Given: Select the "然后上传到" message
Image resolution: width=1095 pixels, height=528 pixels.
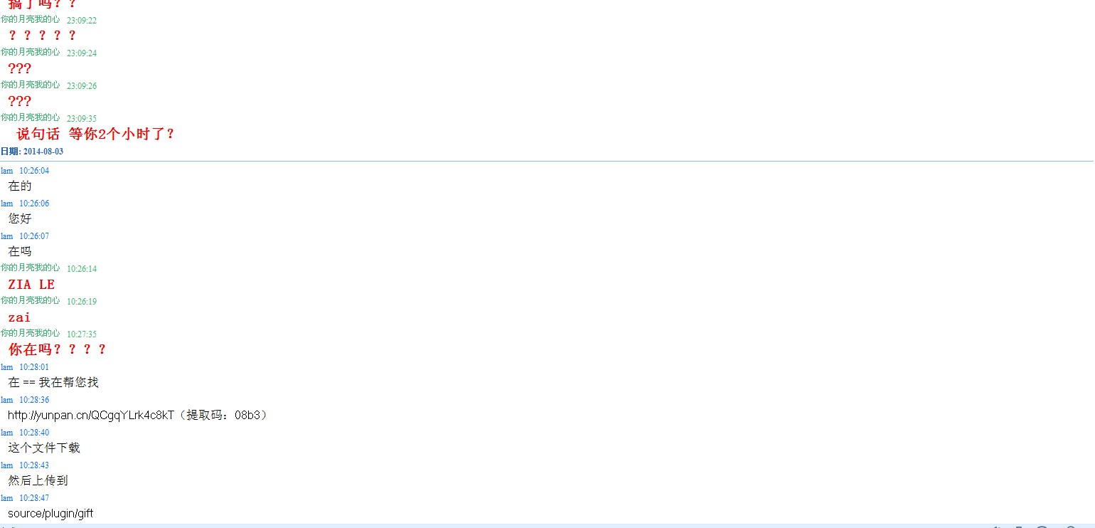Looking at the screenshot, I should coord(38,480).
